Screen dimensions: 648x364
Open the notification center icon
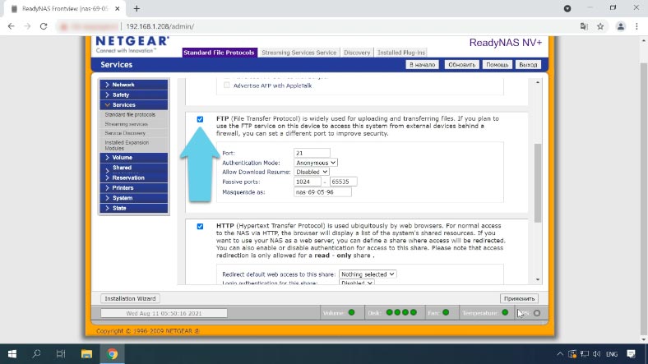(631, 354)
